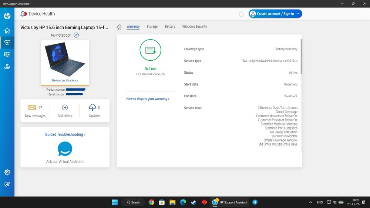
Task: Click 'Warranty Hardware Maintenance Off-Site' text
Action: 270,61
